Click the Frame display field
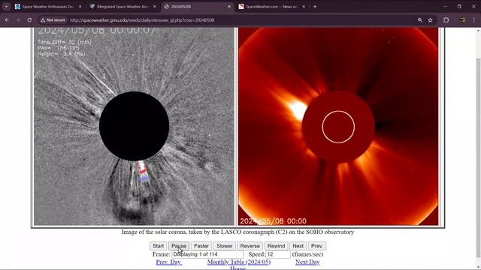Image resolution: width=481 pixels, height=270 pixels. [x=207, y=254]
